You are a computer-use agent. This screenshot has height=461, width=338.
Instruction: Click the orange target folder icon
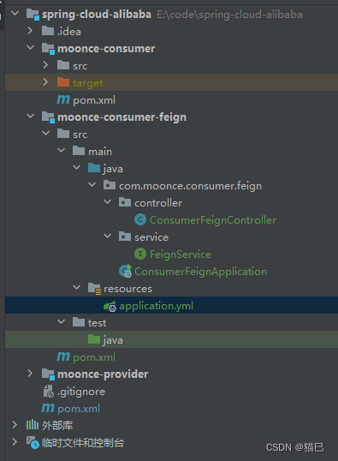coord(63,82)
